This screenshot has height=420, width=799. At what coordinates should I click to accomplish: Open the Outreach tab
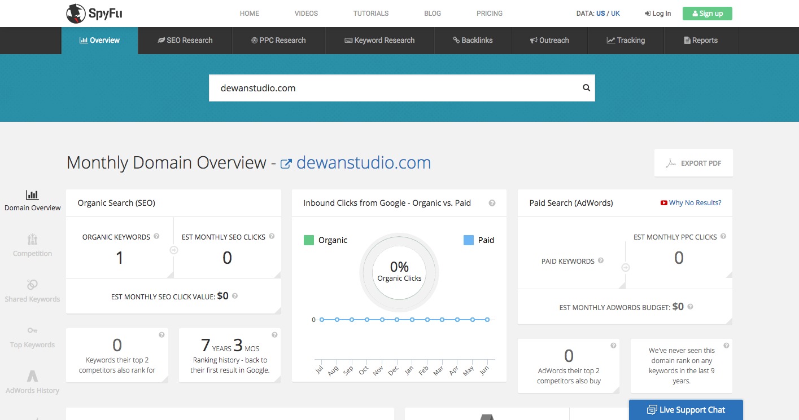click(549, 41)
